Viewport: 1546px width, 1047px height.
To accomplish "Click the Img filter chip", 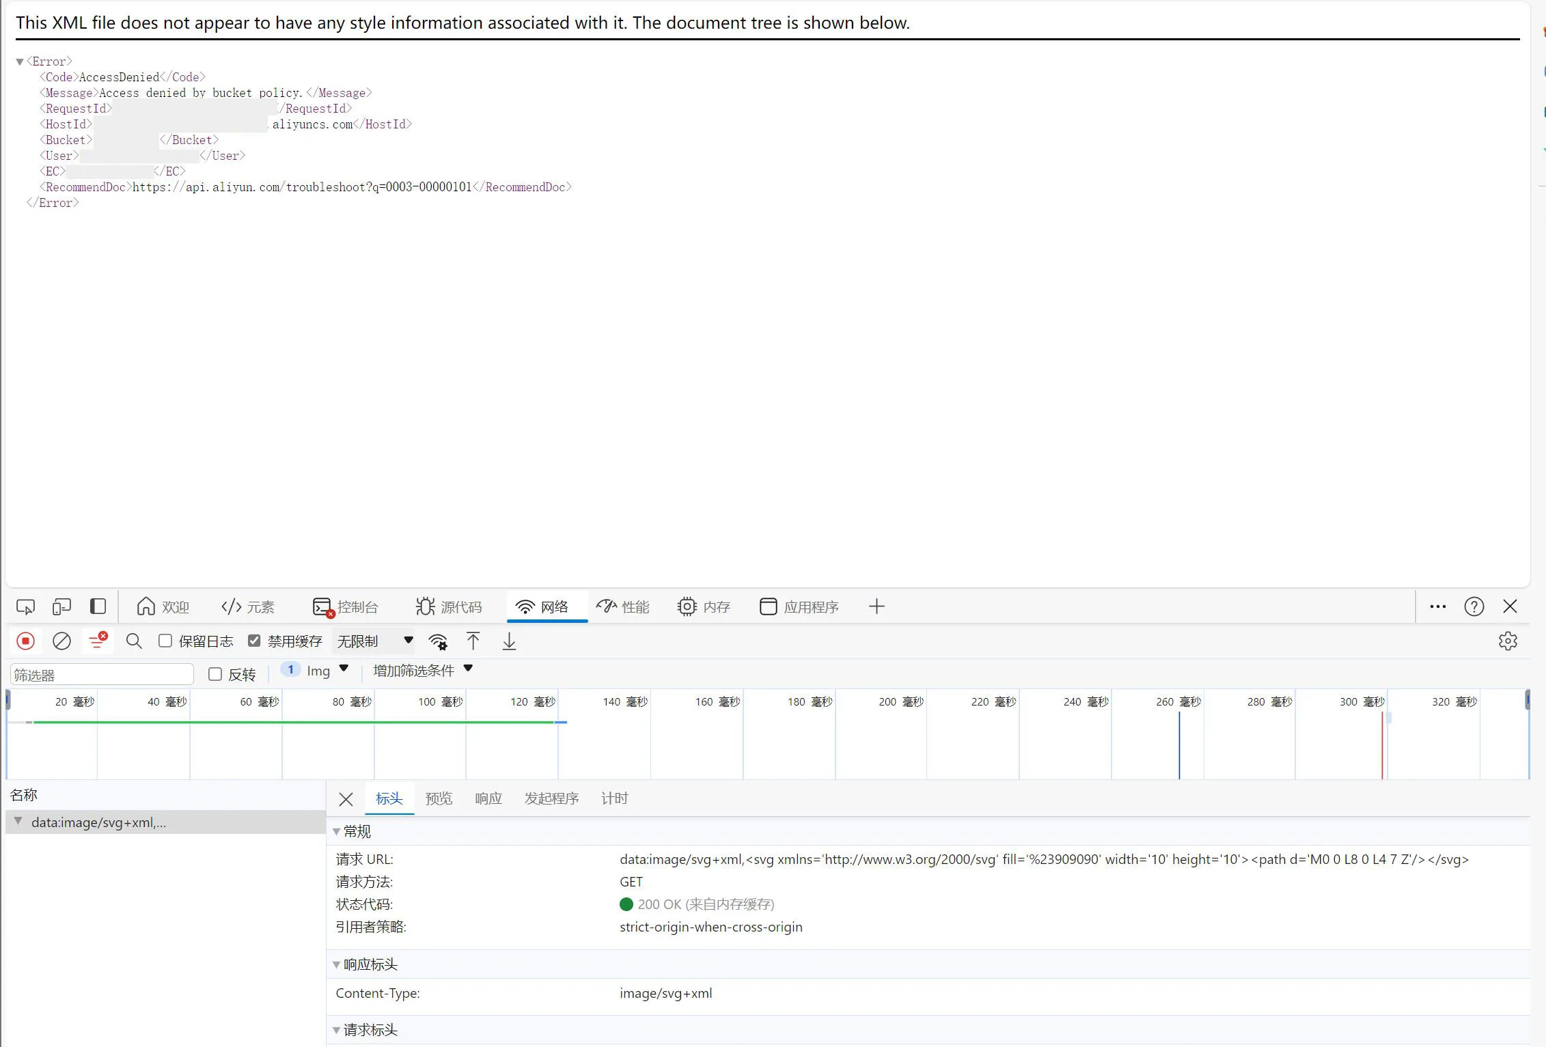I will pos(316,671).
